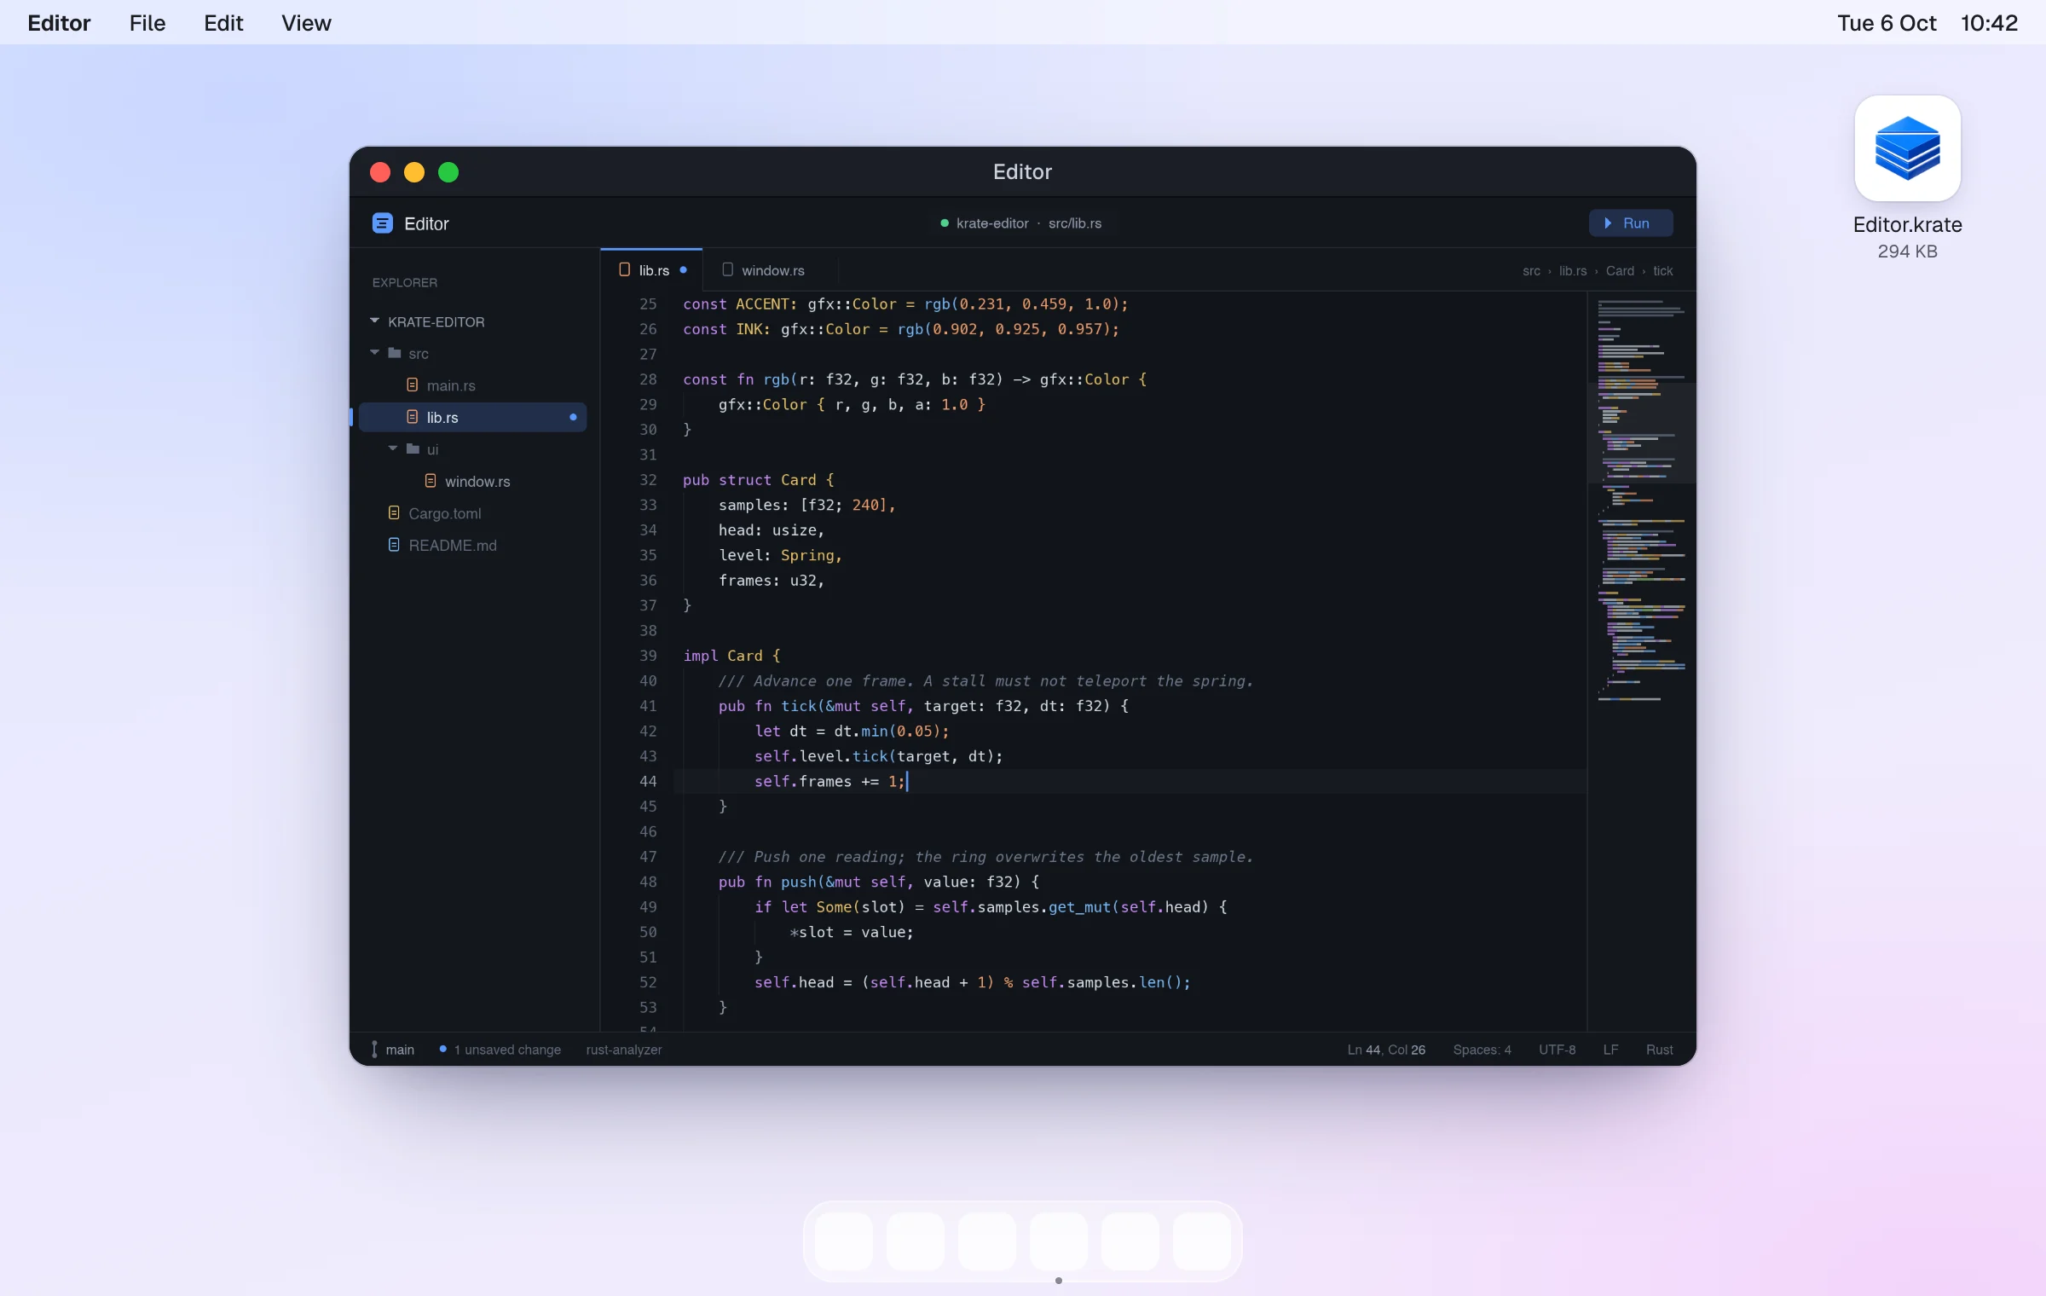Click the green status dot near krate-editor
Viewport: 2046px width, 1296px height.
point(944,223)
